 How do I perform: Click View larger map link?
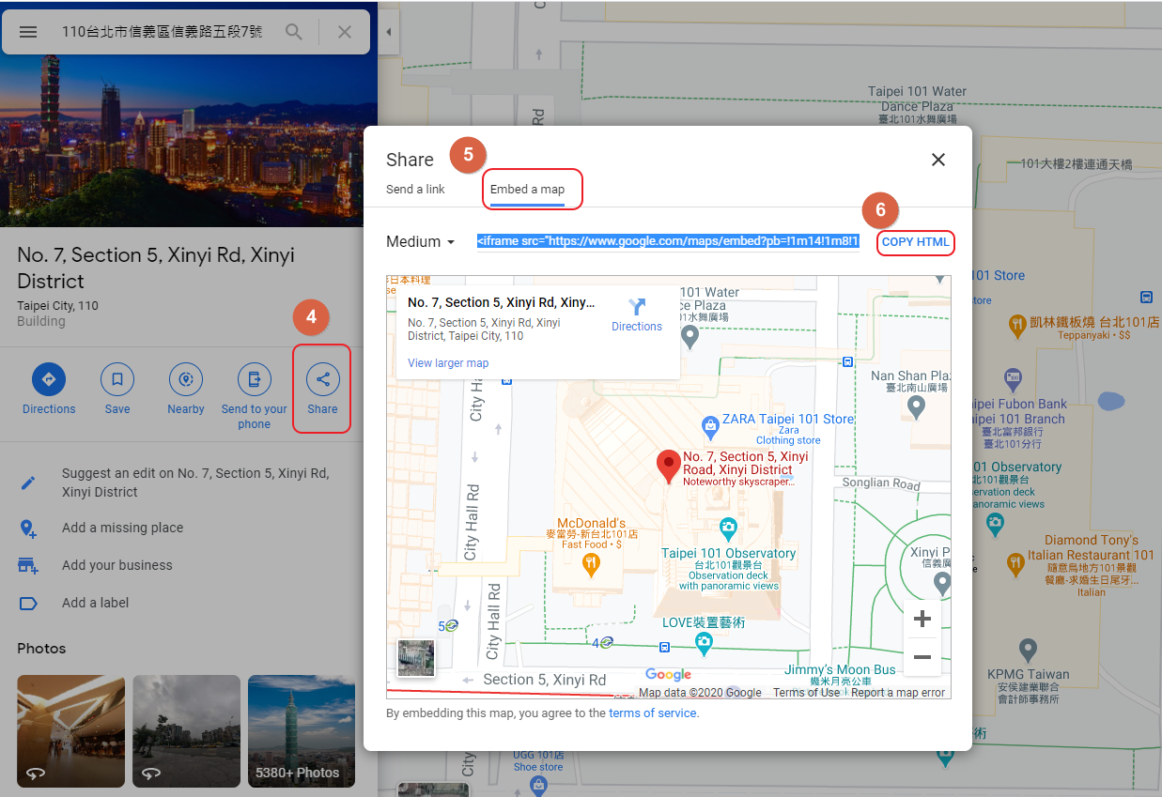448,363
